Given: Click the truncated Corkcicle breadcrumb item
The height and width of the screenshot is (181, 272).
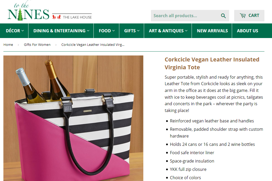Looking at the screenshot, I should pos(93,45).
